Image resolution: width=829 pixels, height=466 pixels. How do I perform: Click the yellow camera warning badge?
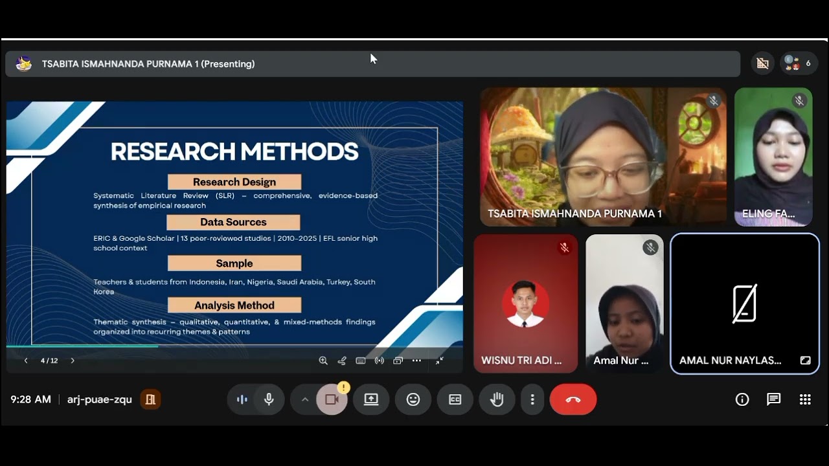tap(343, 388)
